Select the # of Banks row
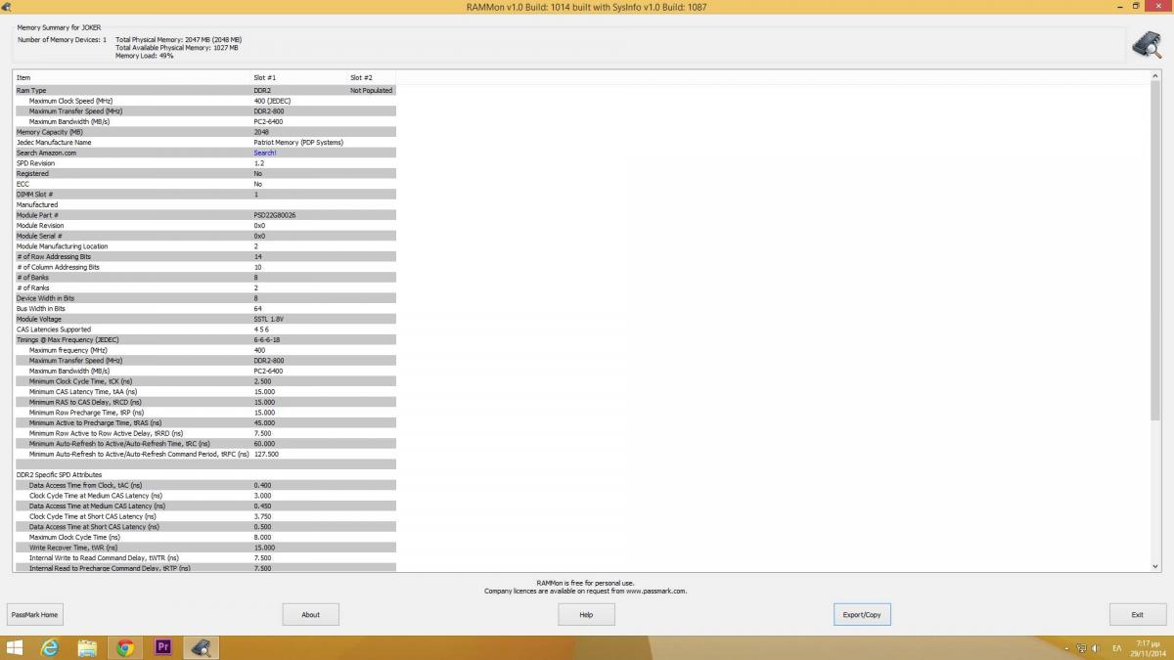This screenshot has width=1174, height=660. [204, 278]
